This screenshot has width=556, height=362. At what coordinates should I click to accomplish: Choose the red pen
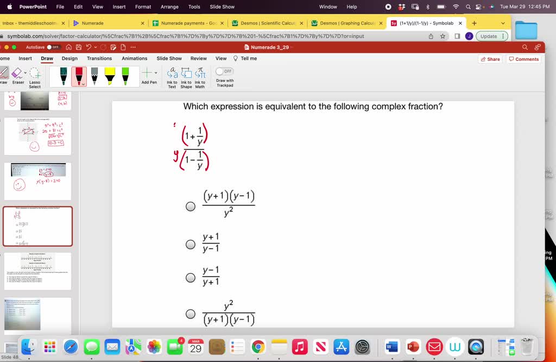79,76
